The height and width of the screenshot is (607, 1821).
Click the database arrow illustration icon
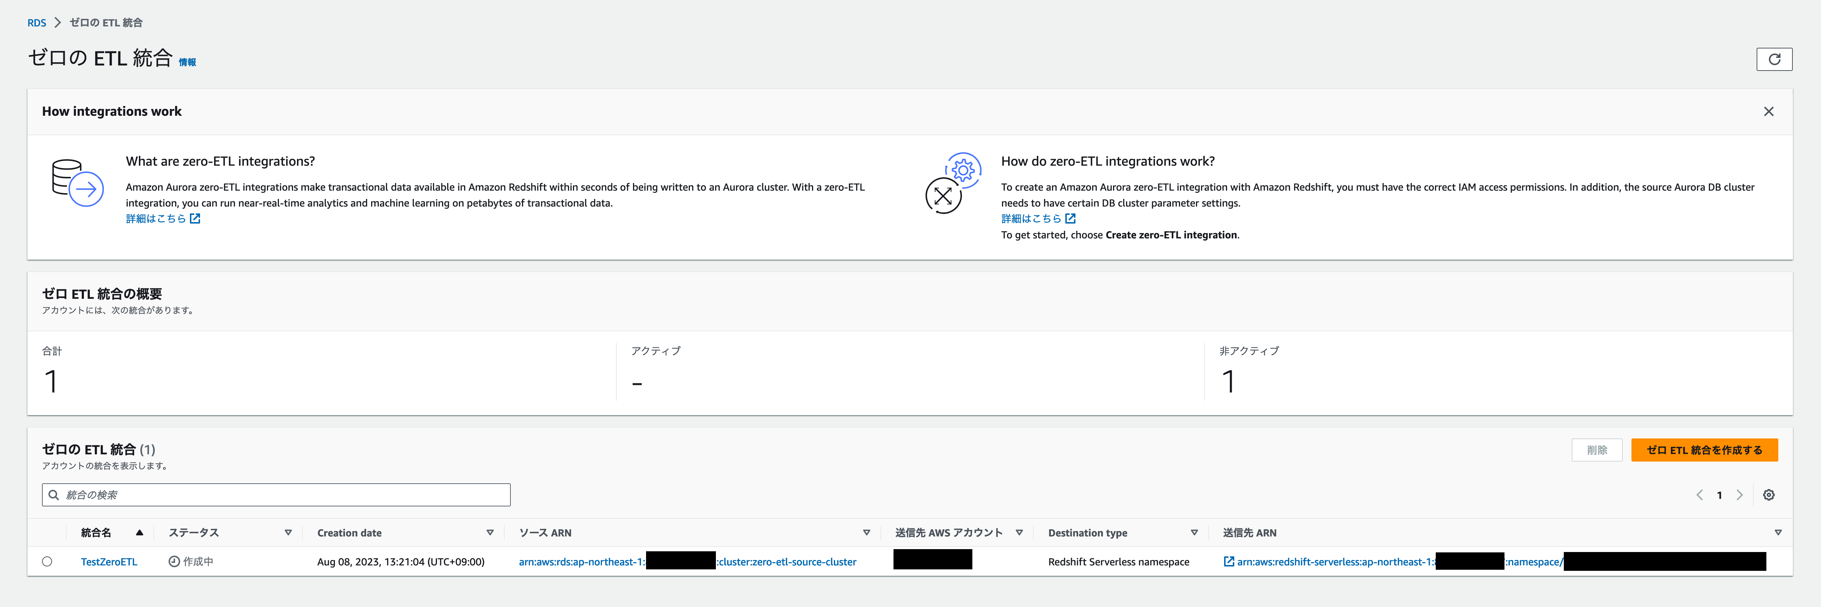[78, 182]
